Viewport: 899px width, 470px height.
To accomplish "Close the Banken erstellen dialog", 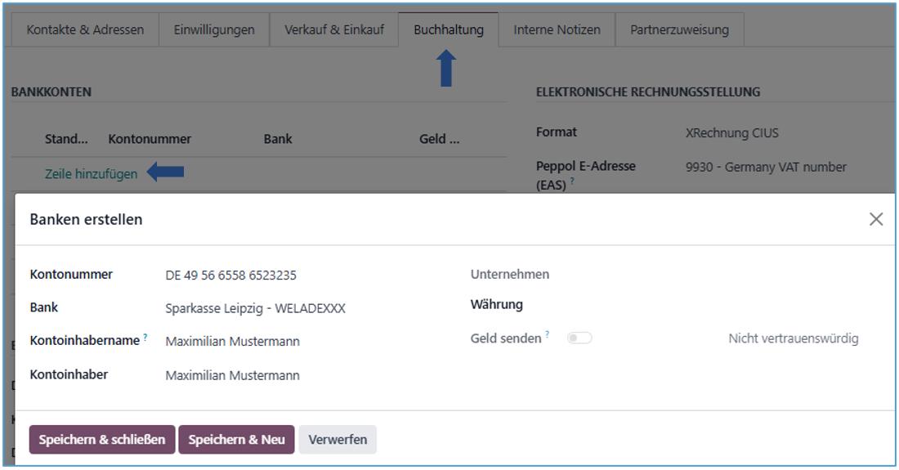I will click(876, 219).
